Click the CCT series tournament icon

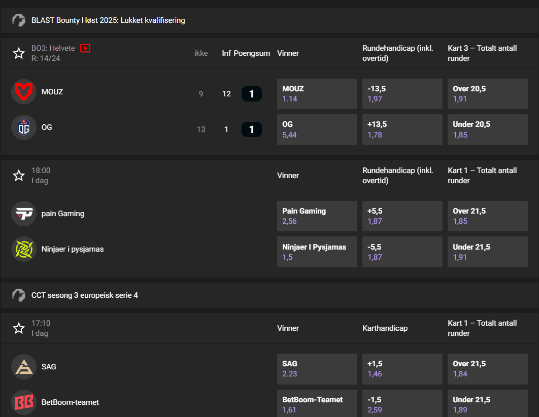(x=19, y=295)
